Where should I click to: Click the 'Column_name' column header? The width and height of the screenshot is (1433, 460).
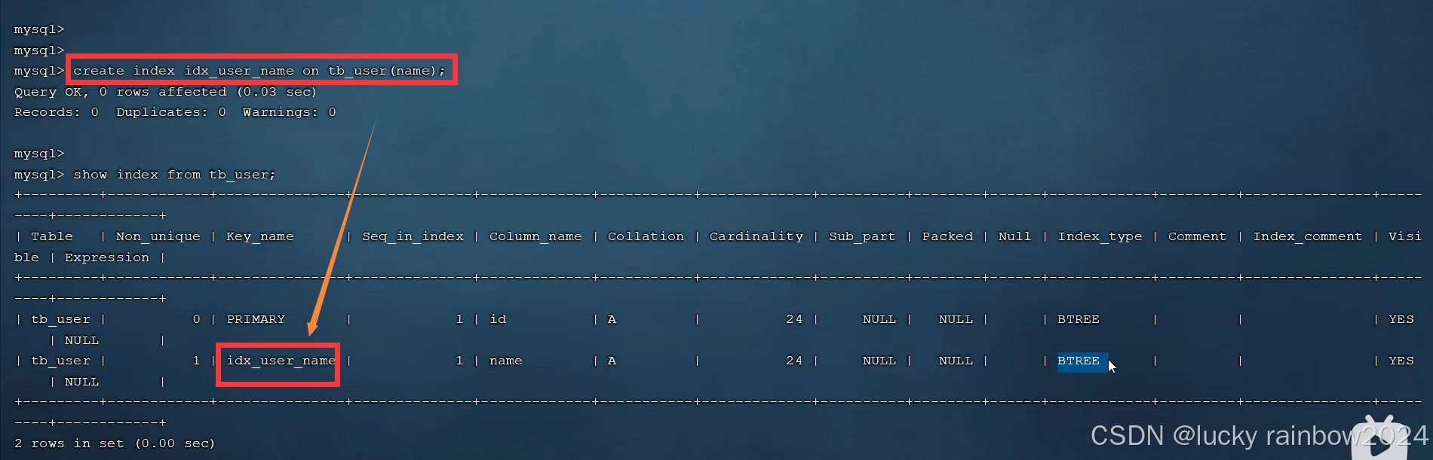(535, 236)
